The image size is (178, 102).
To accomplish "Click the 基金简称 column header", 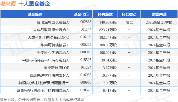I will pyautogui.click(x=35, y=14).
